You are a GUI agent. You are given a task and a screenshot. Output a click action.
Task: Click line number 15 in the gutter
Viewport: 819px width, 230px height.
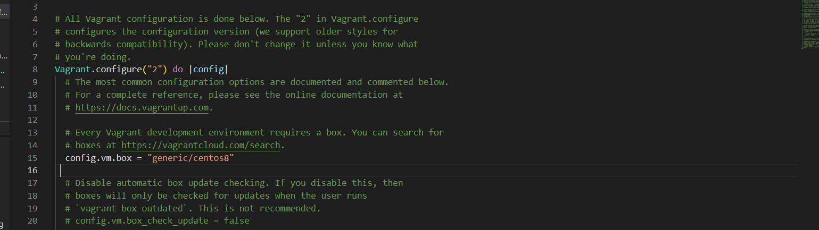[32, 158]
